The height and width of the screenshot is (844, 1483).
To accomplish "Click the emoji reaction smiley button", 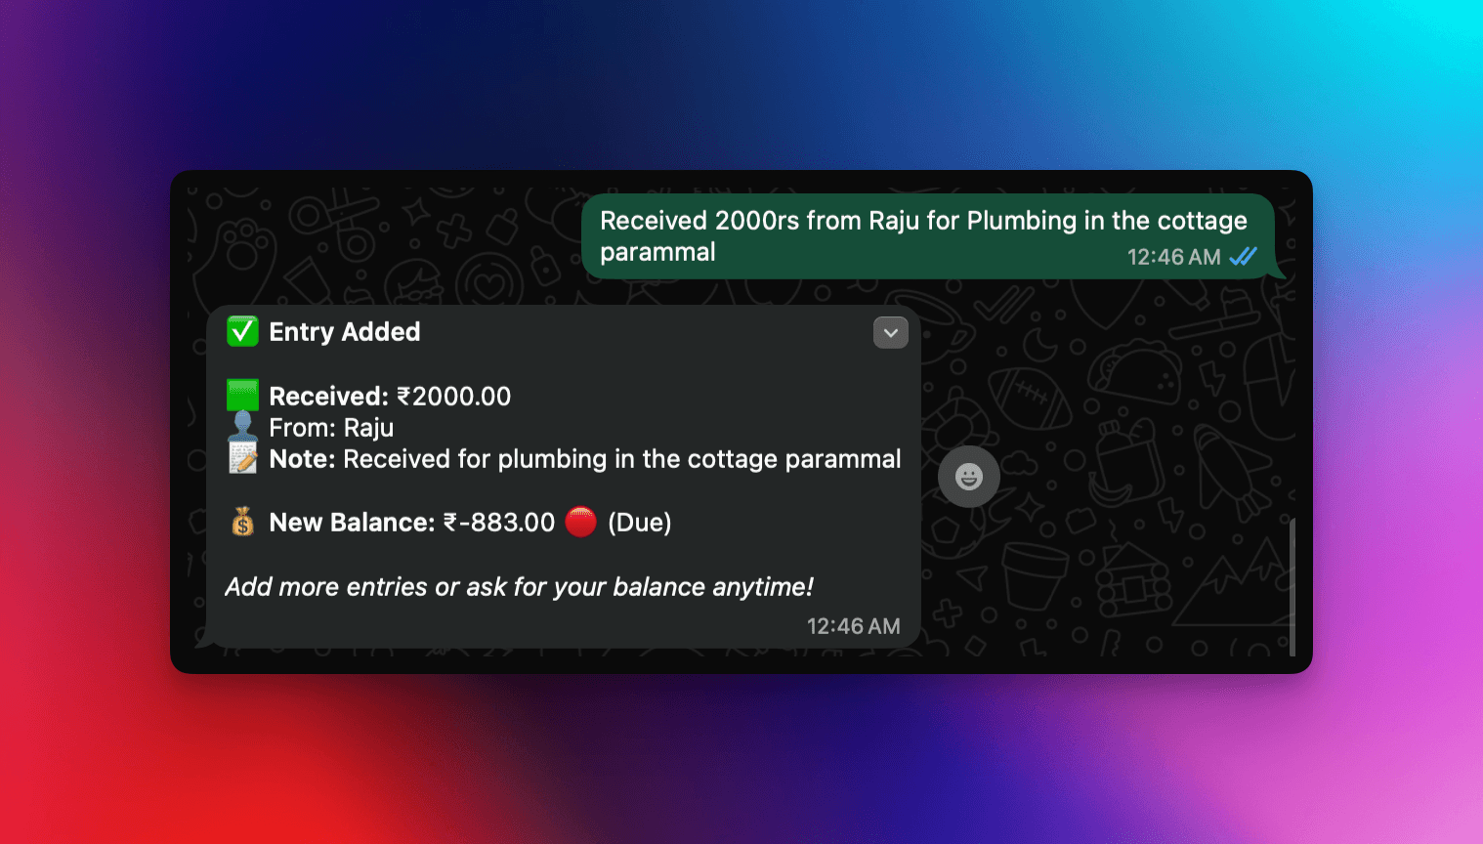I will 968,477.
